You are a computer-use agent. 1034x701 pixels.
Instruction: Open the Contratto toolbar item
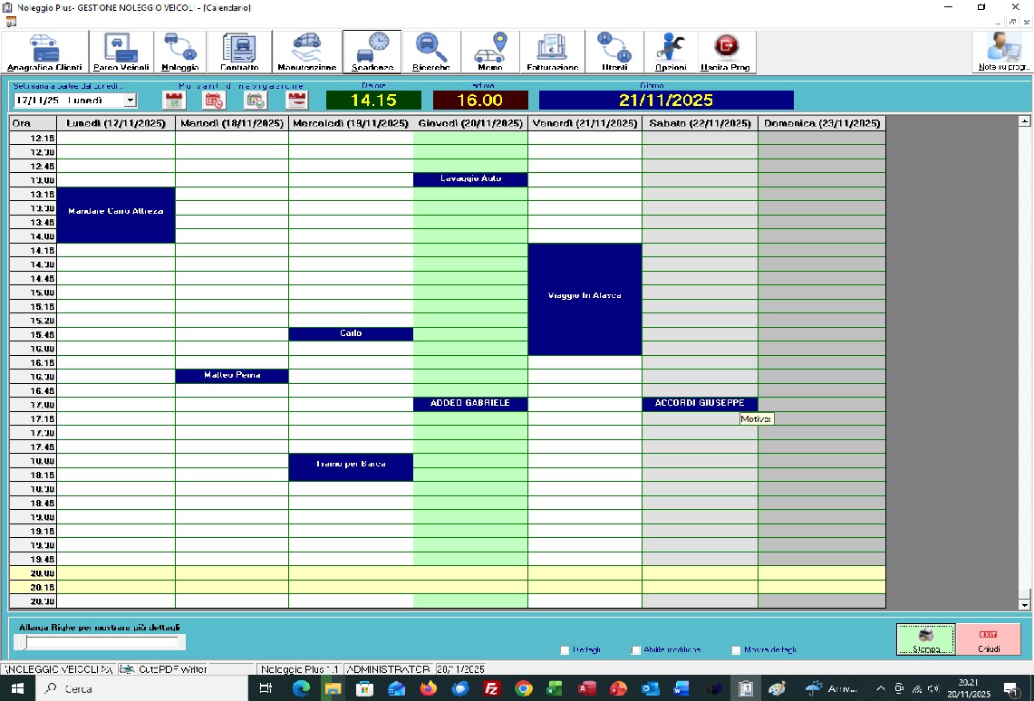click(x=239, y=53)
